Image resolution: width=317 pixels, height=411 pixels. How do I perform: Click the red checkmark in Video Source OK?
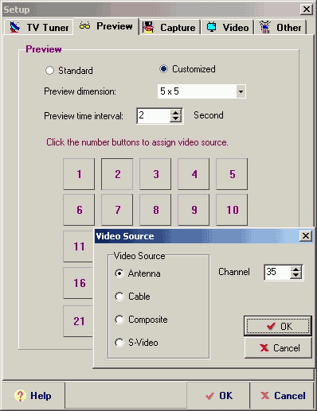click(x=271, y=326)
